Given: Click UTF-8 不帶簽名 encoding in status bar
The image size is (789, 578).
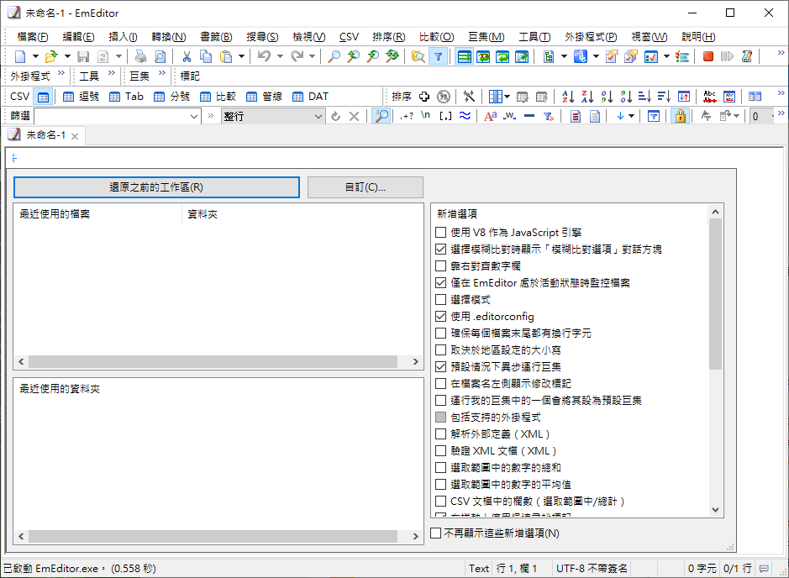Looking at the screenshot, I should [592, 569].
